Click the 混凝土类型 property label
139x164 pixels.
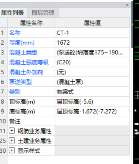tap(23, 52)
